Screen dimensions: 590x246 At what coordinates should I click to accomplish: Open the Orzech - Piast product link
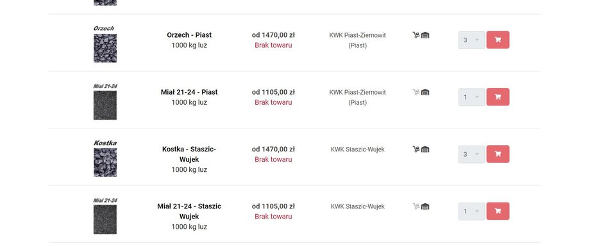tap(189, 35)
